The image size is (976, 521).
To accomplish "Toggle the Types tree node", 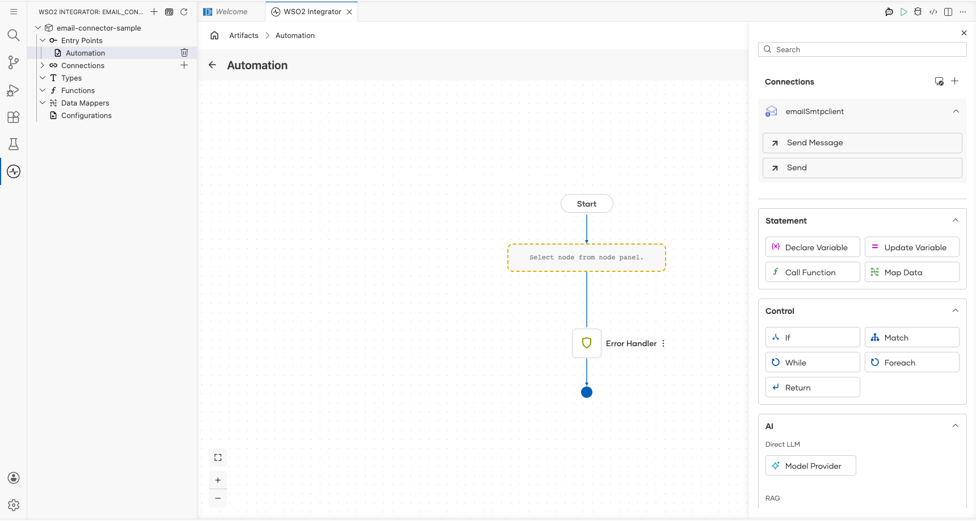I will [43, 78].
